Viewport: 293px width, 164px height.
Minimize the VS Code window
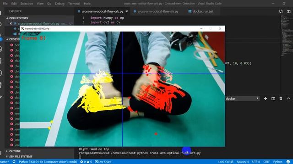point(273,3)
